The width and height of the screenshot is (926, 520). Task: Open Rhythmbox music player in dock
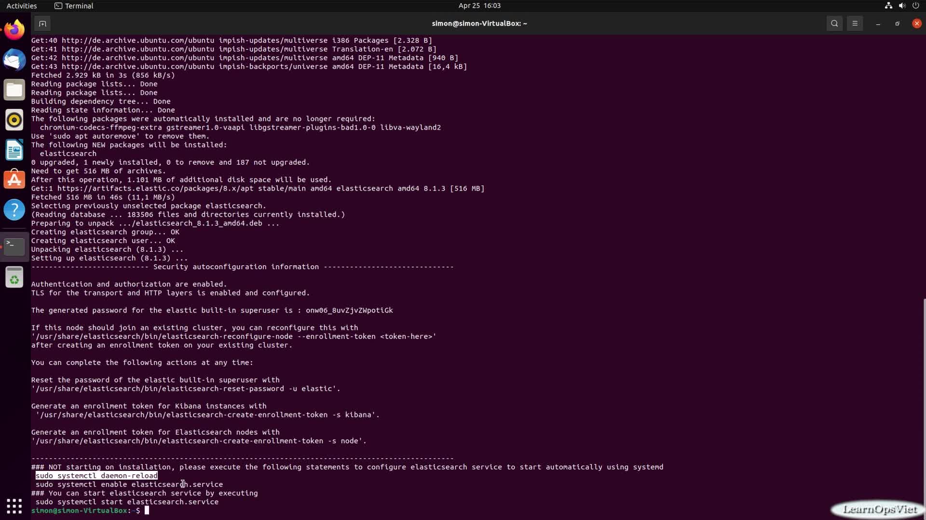pos(14,120)
